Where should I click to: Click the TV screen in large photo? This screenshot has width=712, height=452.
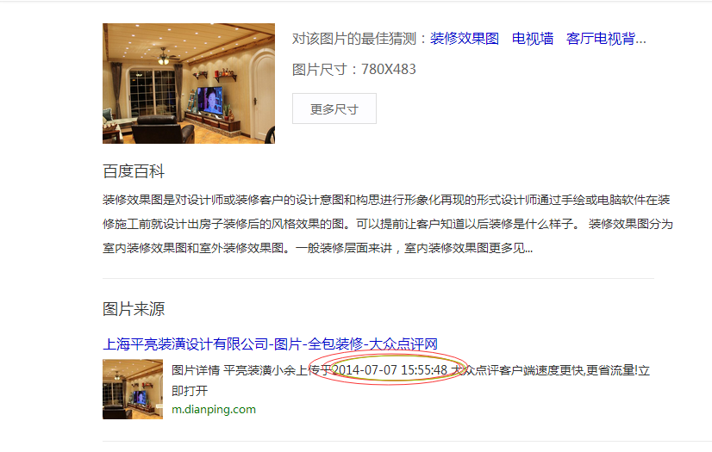tap(209, 100)
